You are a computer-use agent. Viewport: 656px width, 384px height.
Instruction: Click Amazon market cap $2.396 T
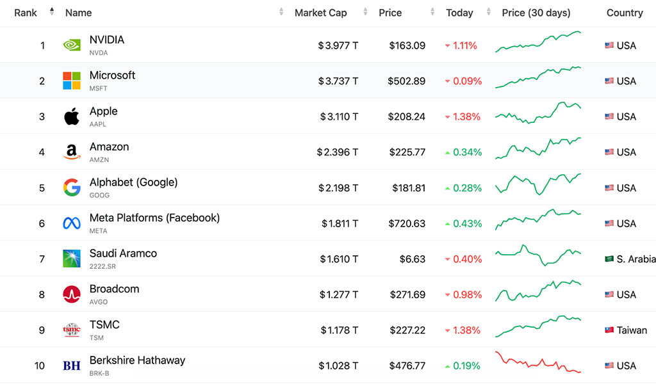[x=338, y=152]
